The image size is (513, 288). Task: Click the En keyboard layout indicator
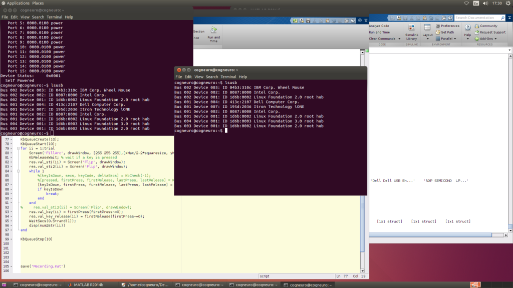point(476,3)
